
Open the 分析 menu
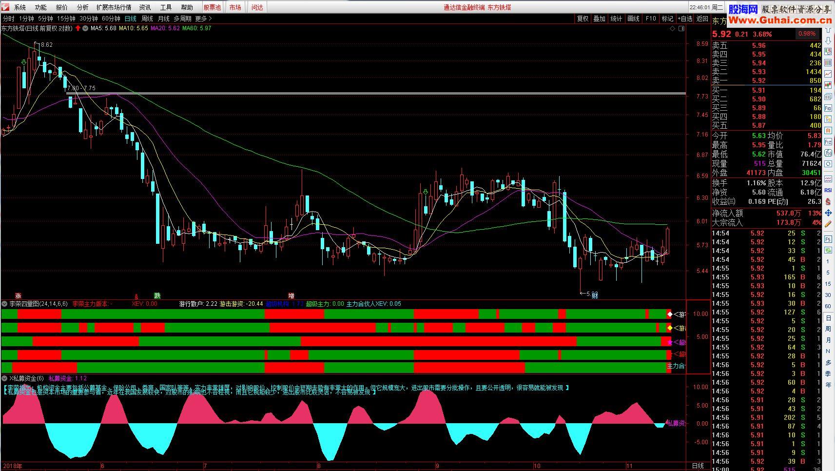coord(83,7)
